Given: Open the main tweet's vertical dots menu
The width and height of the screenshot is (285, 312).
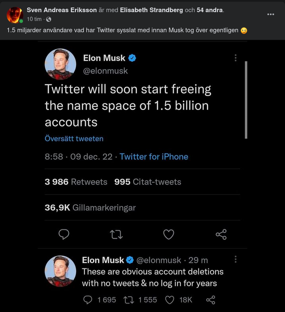Looking at the screenshot, I should click(236, 58).
